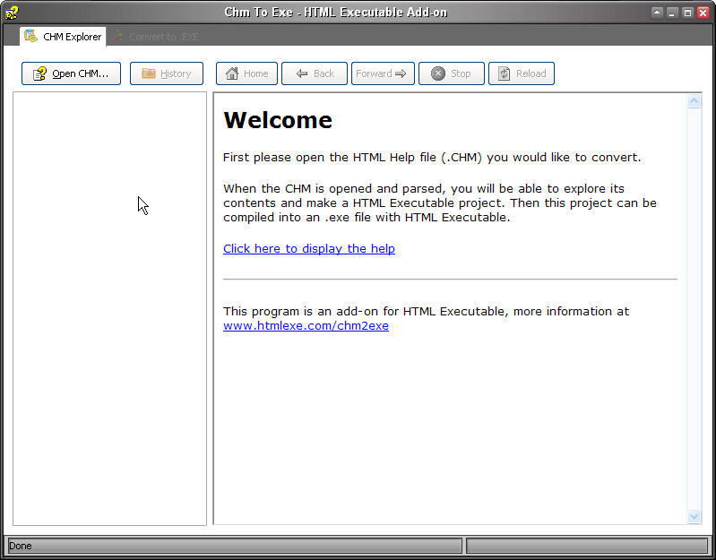
Task: Click the 'Done' status bar text
Action: click(20, 546)
